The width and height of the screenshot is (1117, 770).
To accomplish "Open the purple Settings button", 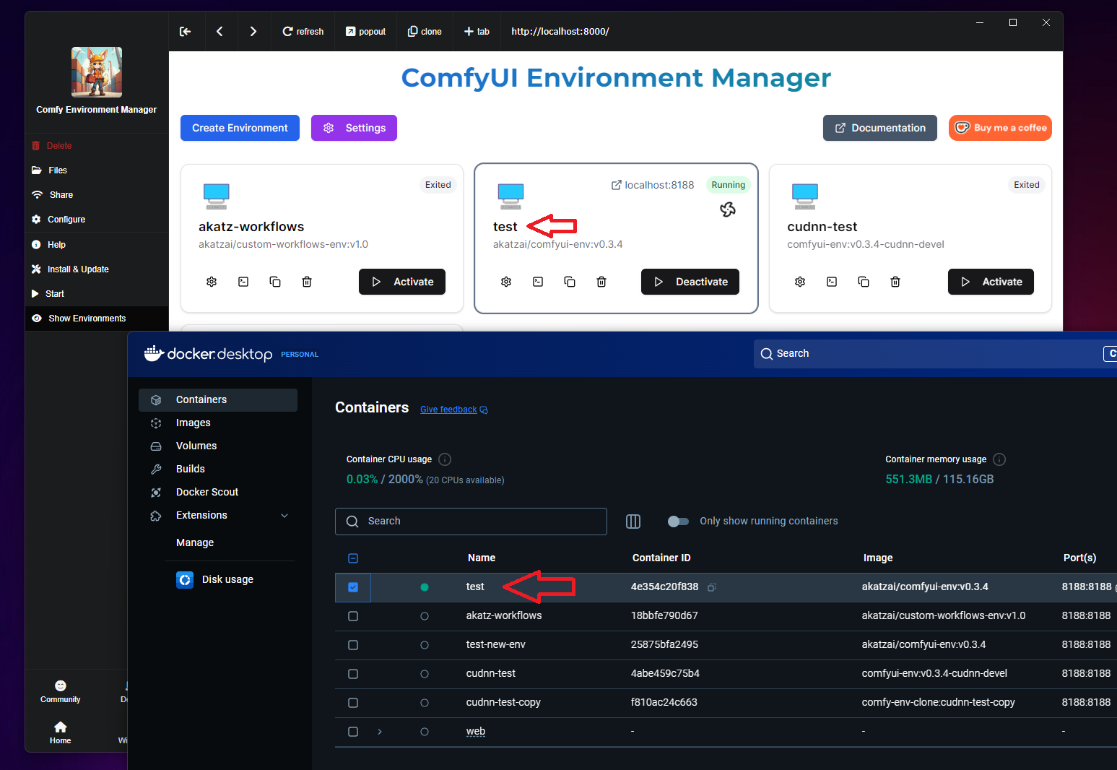I will tap(354, 128).
